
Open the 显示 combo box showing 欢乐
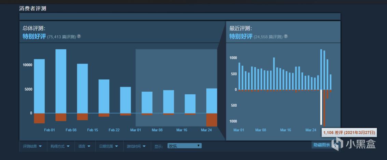coord(184,146)
